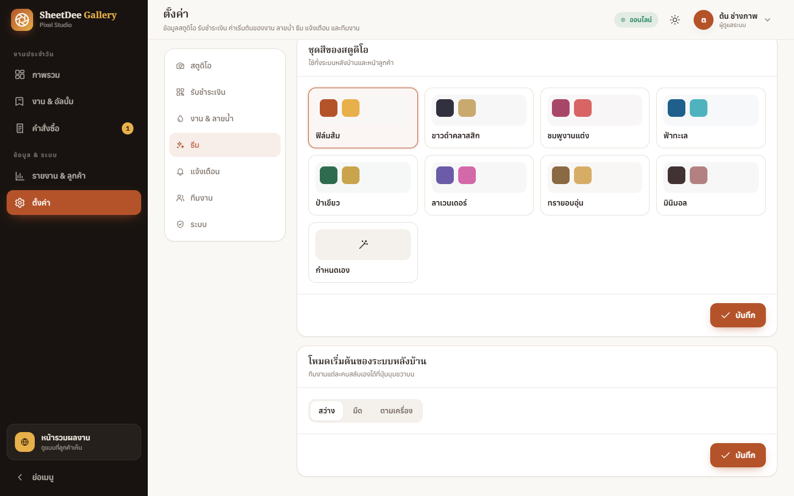Choose the ขาวดำคลาสสิก theme card
The image size is (794, 496).
click(479, 118)
